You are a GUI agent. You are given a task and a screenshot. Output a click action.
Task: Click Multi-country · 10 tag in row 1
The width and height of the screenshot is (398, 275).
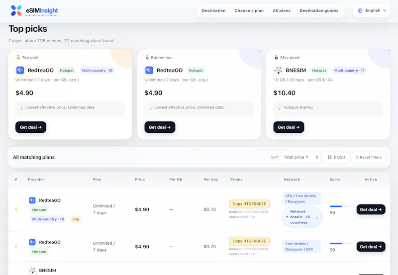tap(48, 219)
